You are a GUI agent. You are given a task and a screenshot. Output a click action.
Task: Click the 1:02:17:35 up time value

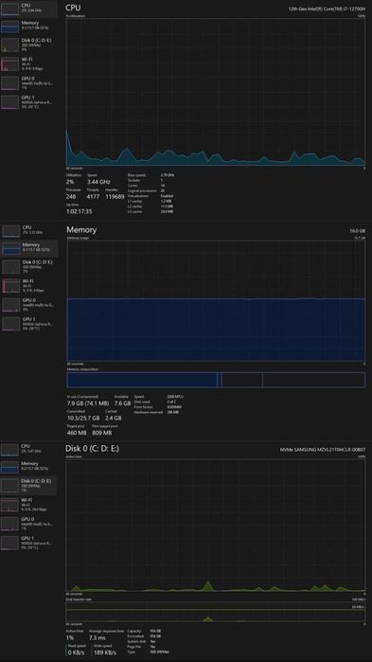click(79, 211)
